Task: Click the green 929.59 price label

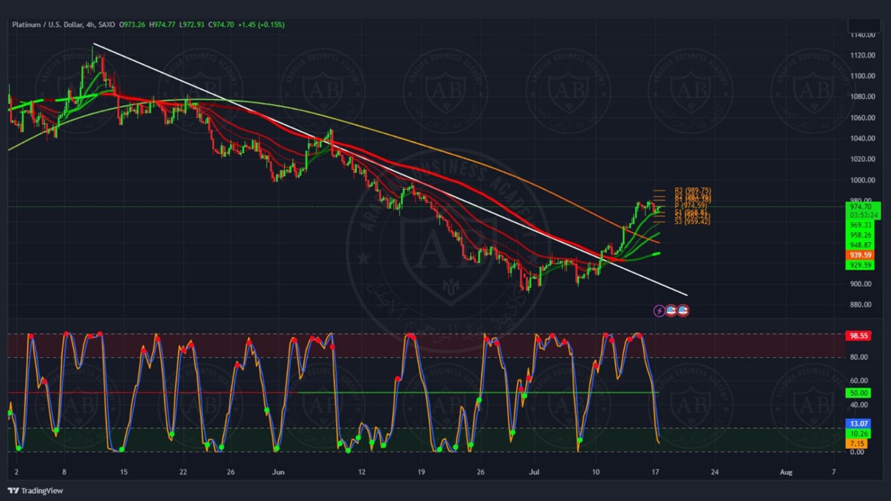Action: pos(860,265)
